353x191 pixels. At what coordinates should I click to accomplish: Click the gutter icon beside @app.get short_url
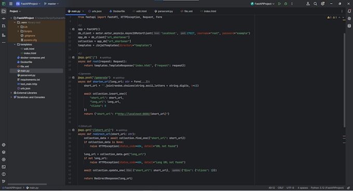(x=73, y=130)
